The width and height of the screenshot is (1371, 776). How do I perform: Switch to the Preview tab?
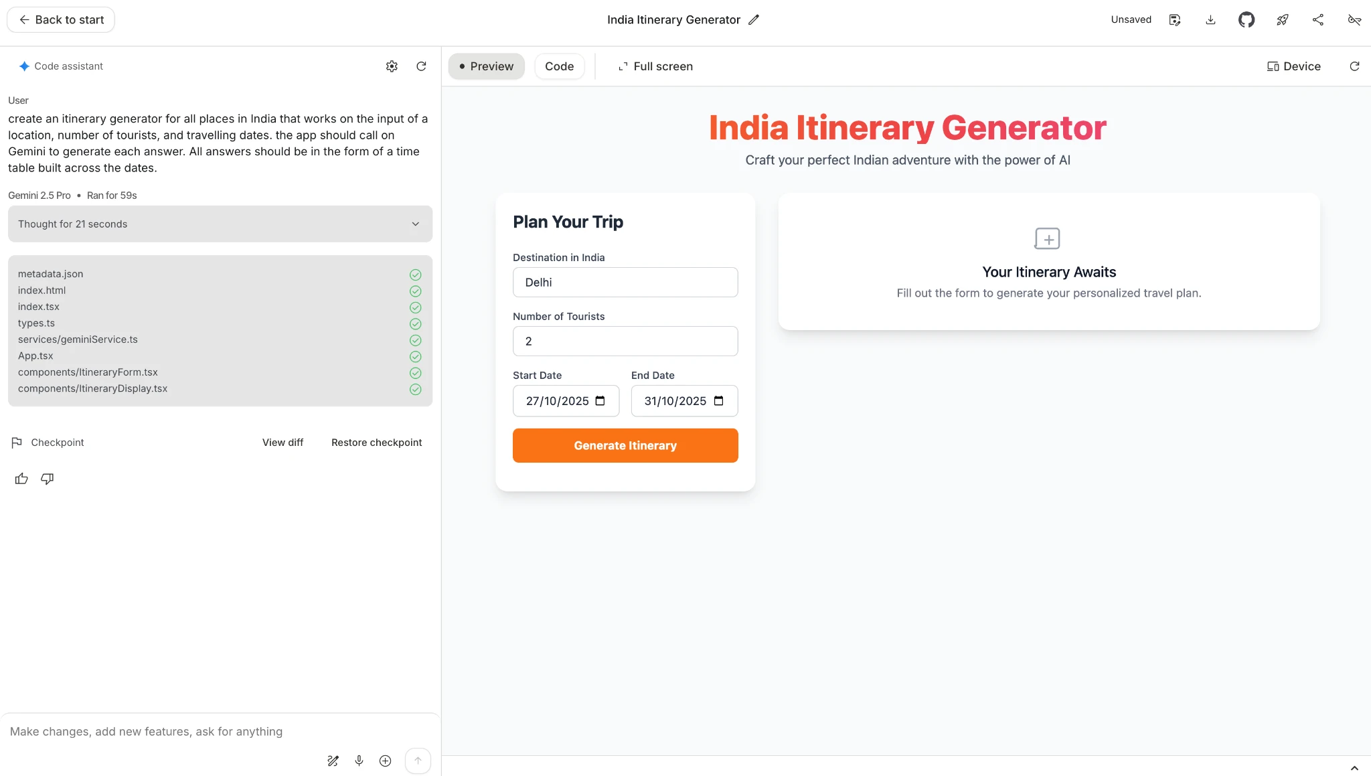[x=486, y=66]
